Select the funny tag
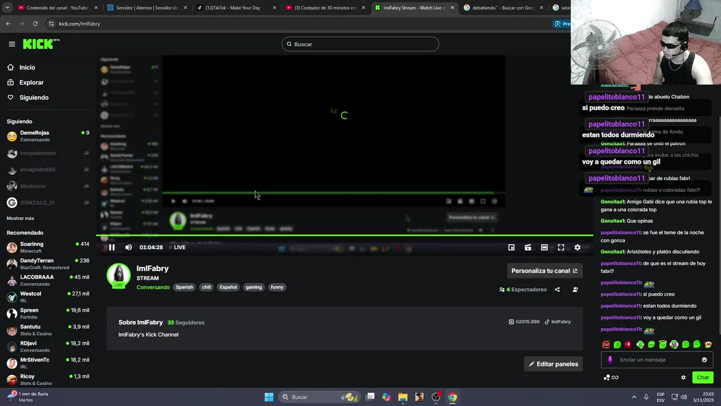Screen dimensions: 721x406 tap(277, 287)
